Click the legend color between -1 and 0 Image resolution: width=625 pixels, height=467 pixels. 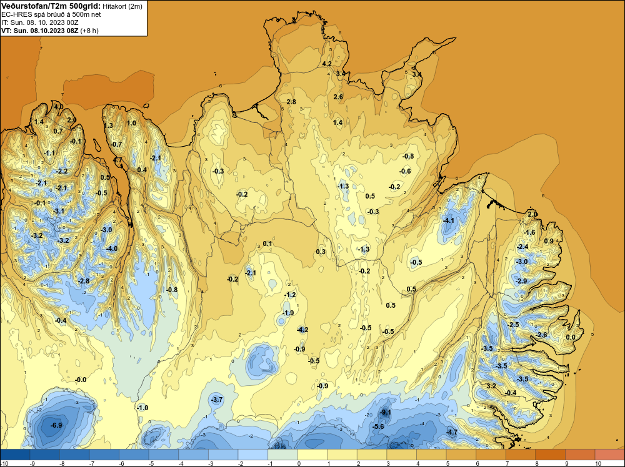click(282, 455)
